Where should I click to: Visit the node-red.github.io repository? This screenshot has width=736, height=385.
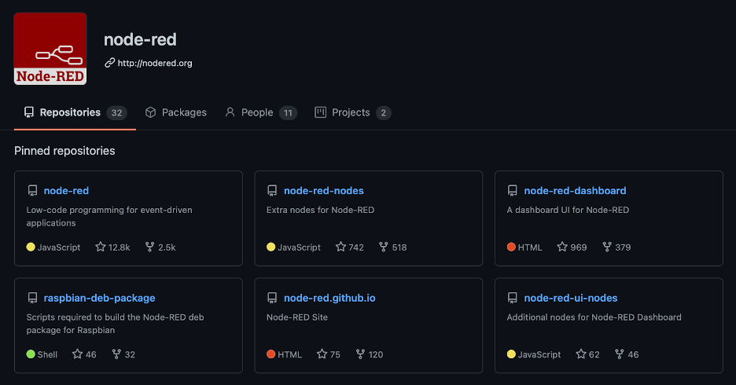[x=329, y=298]
